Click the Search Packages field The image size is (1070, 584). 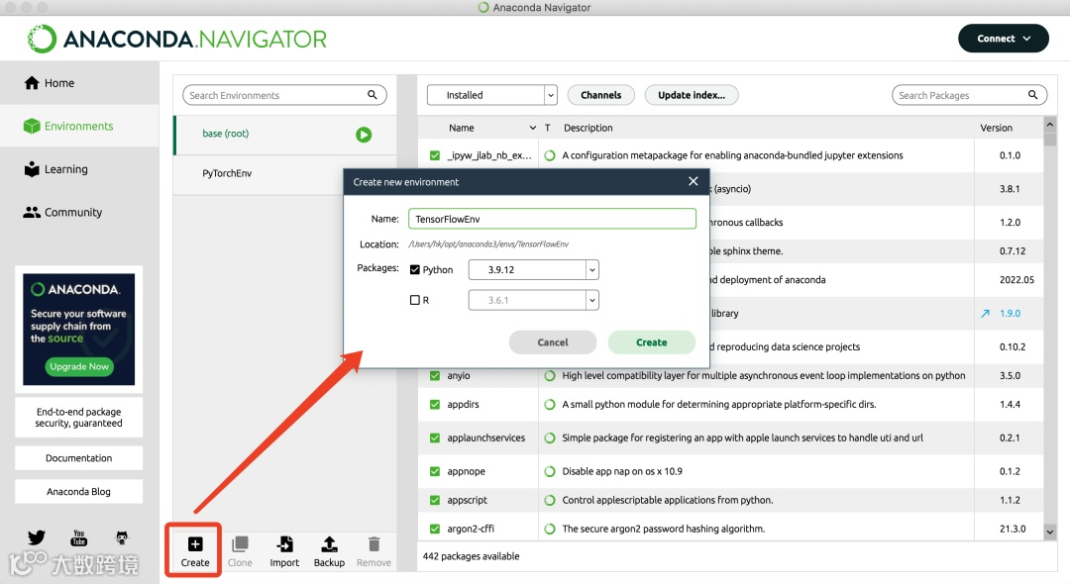(x=969, y=95)
